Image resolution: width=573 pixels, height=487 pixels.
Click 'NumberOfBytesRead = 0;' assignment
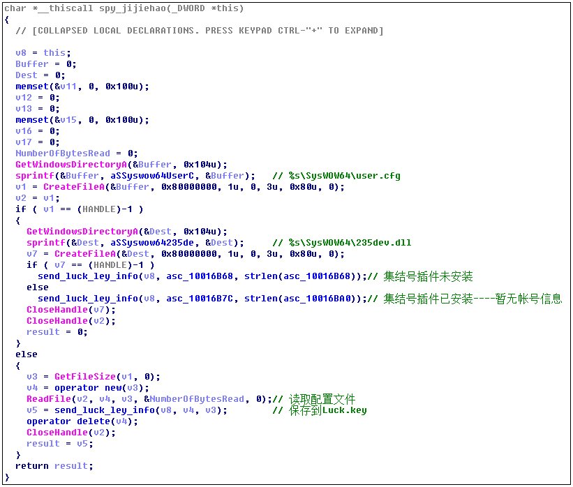click(76, 153)
